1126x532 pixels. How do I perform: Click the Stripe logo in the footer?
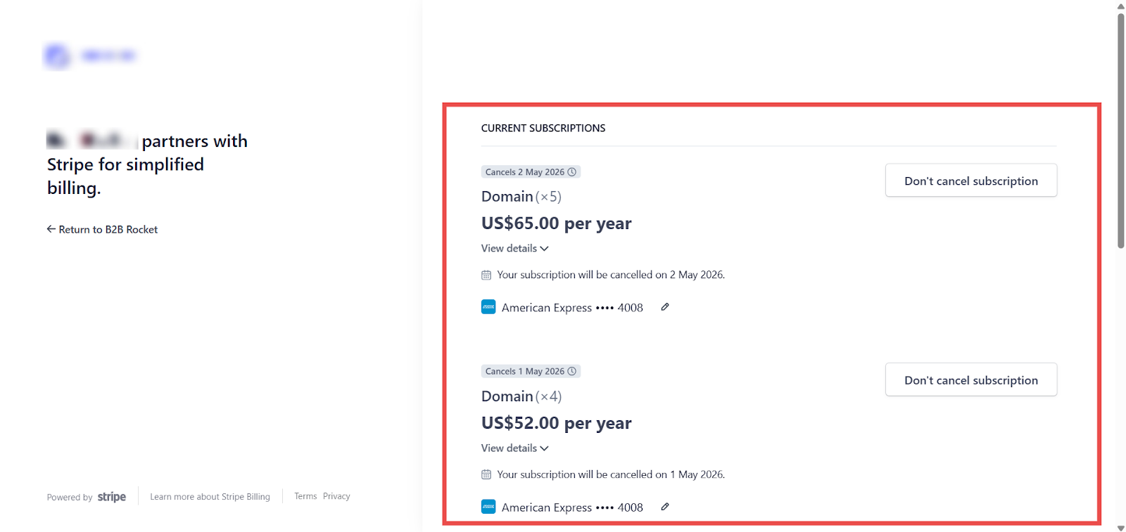(112, 497)
